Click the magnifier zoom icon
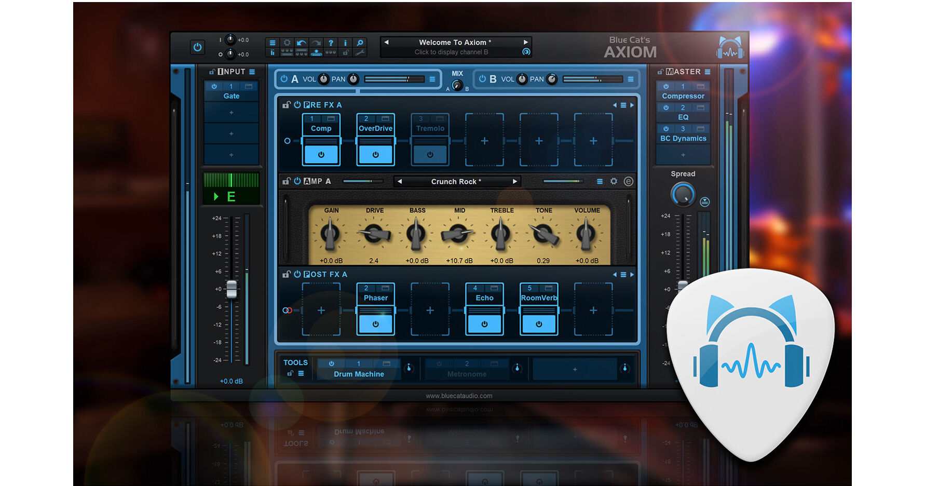925x486 pixels. 360,43
